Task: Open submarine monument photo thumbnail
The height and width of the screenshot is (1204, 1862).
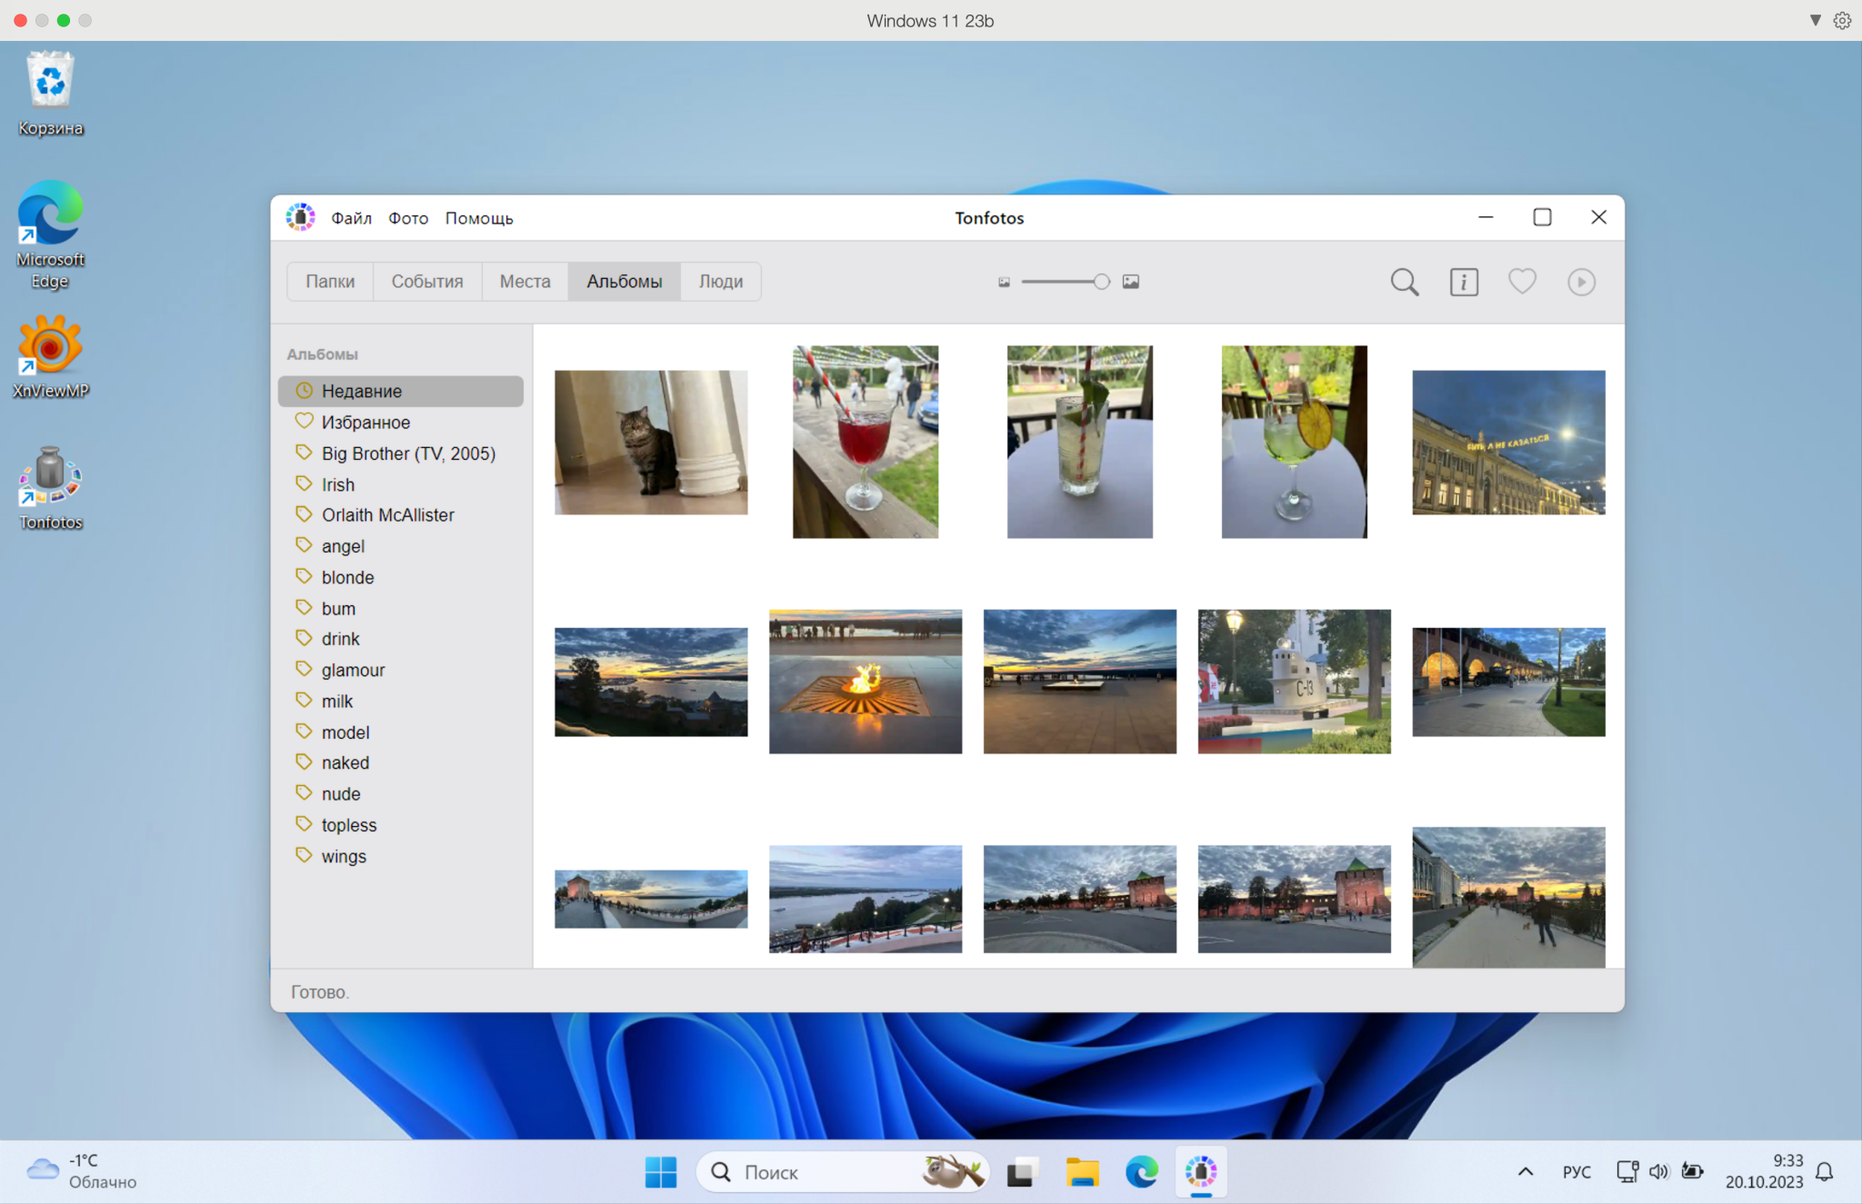Action: (1294, 682)
